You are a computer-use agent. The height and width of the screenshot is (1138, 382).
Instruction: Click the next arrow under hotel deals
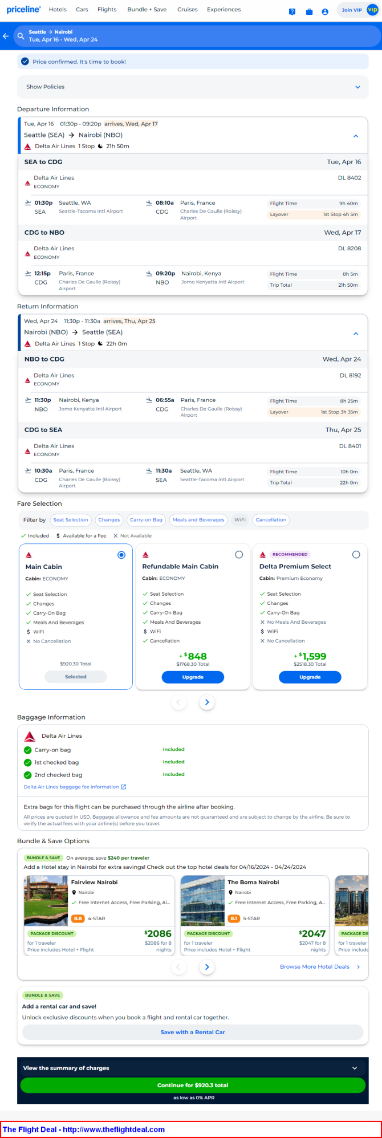pos(207,966)
